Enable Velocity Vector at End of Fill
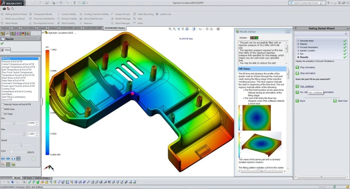This screenshot has height=189, width=350. tap(2, 104)
